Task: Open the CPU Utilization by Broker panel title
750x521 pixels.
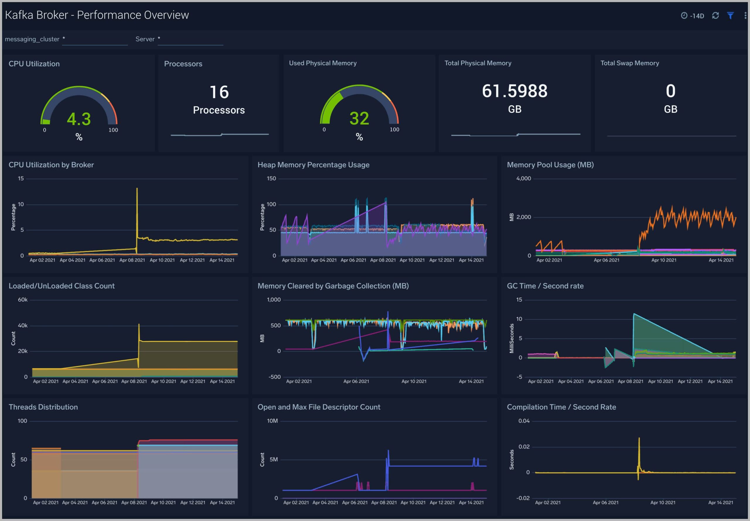Action: point(51,165)
